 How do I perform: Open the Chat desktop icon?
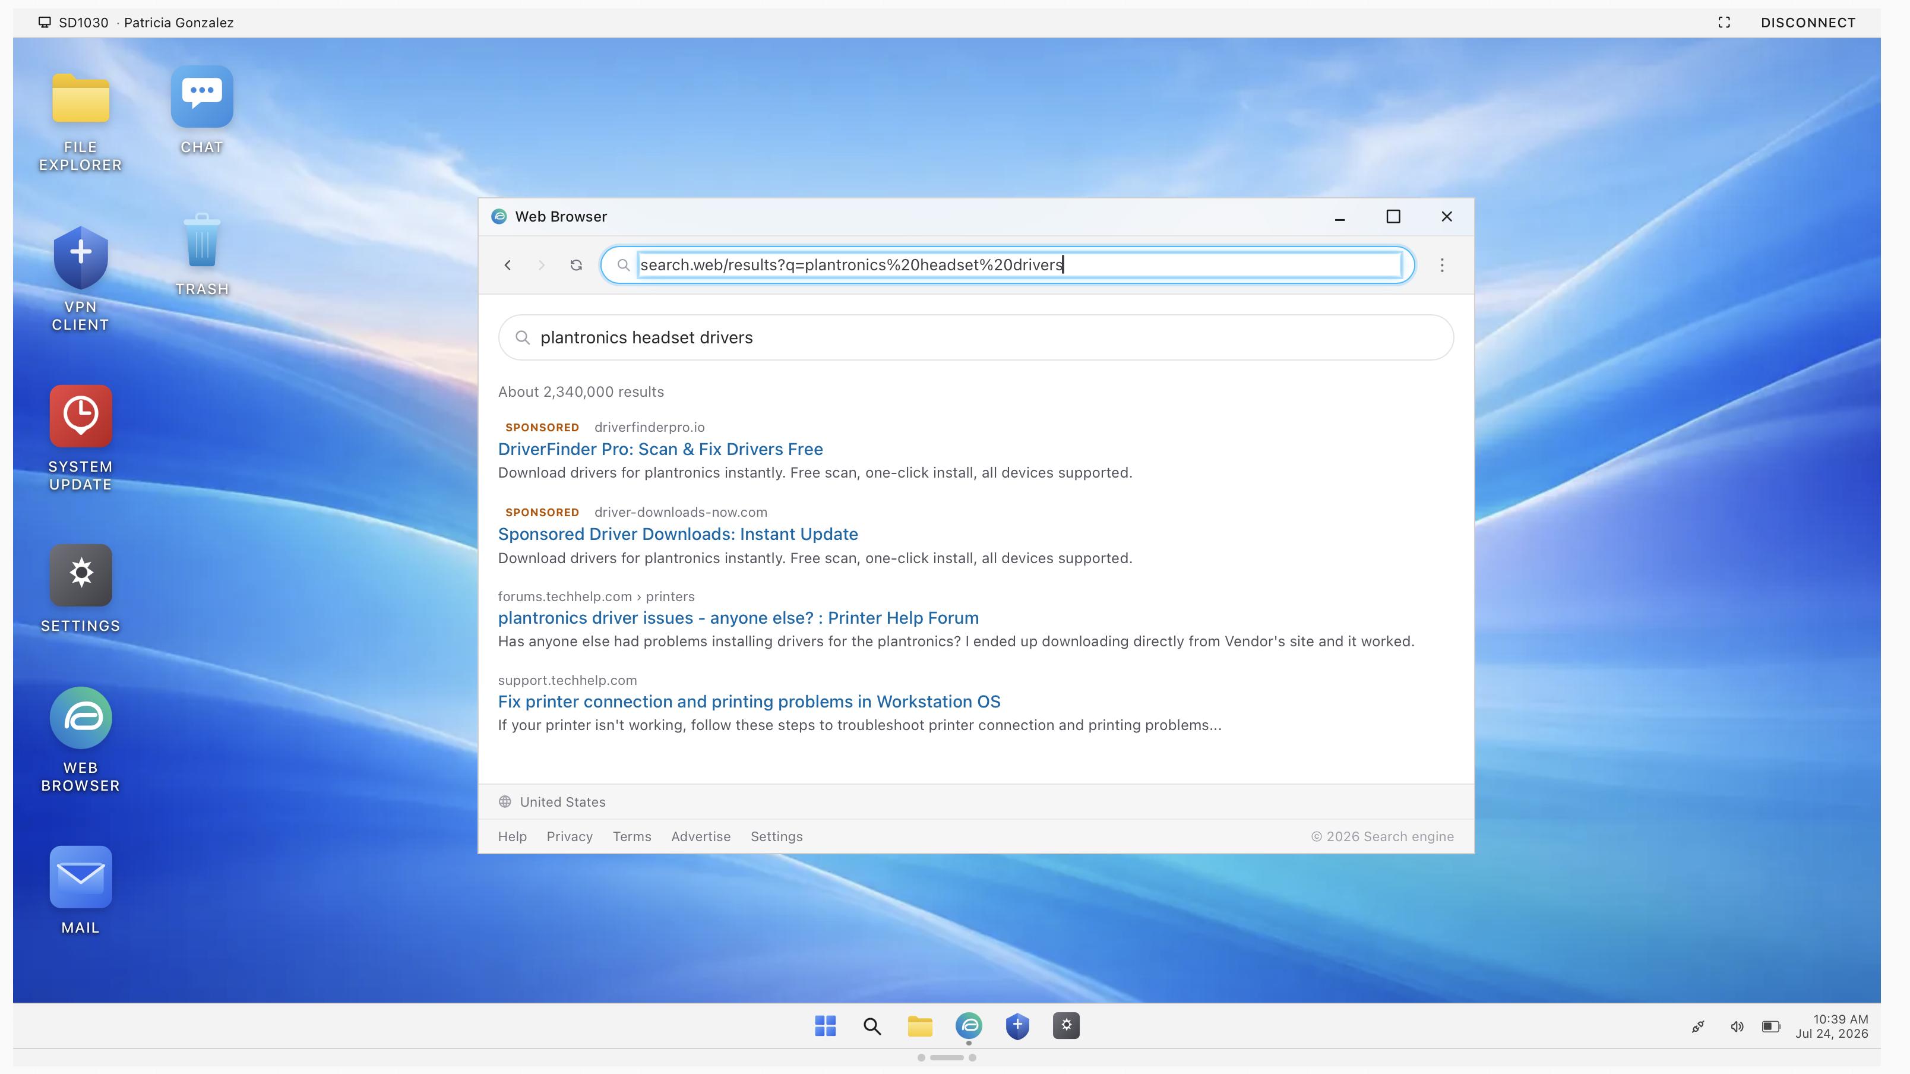click(x=202, y=111)
